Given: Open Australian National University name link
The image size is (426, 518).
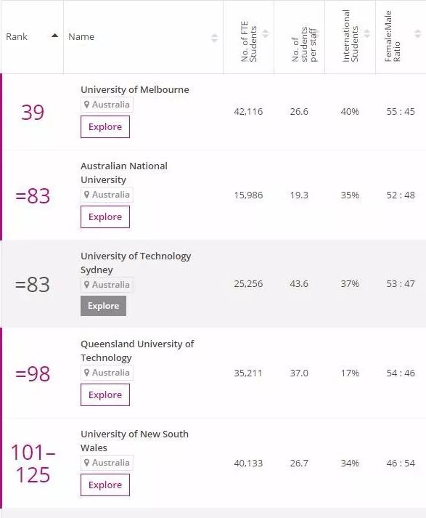Looking at the screenshot, I should [124, 173].
